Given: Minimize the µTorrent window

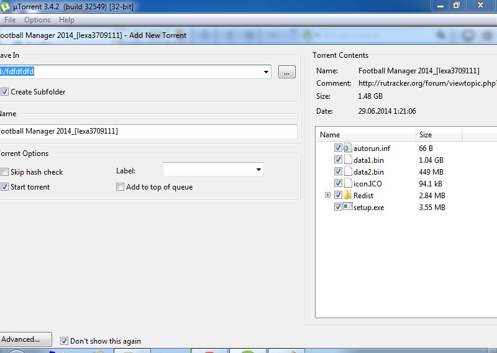Looking at the screenshot, I should (440, 6).
